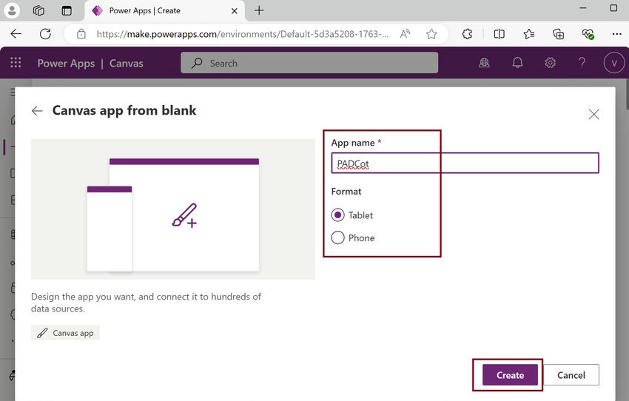The height and width of the screenshot is (401, 629).
Task: Click the browser profile avatar icon
Action: pyautogui.click(x=12, y=10)
